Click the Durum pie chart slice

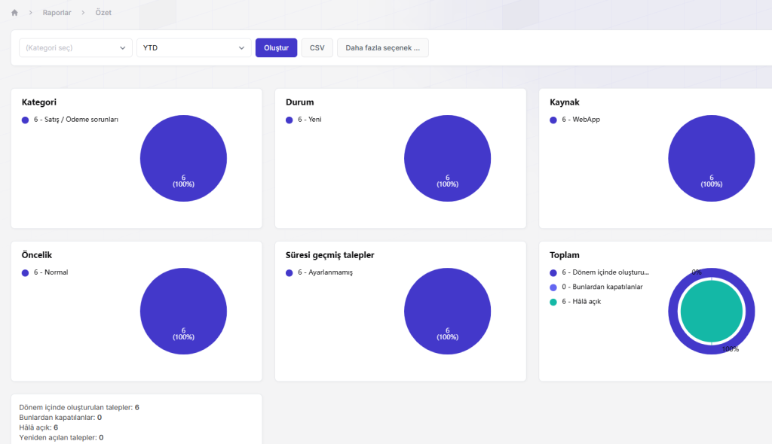click(x=447, y=158)
